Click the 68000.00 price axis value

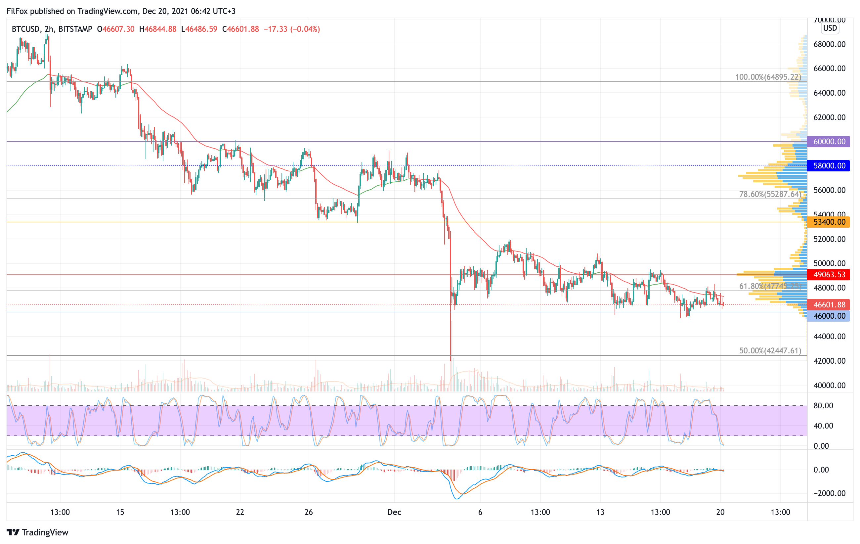tap(829, 44)
